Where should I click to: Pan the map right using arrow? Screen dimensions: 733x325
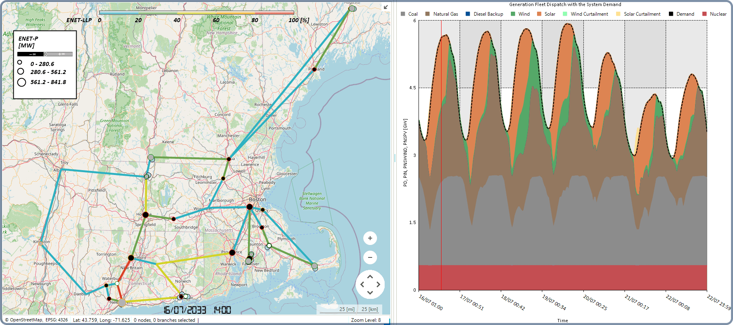[x=378, y=285]
